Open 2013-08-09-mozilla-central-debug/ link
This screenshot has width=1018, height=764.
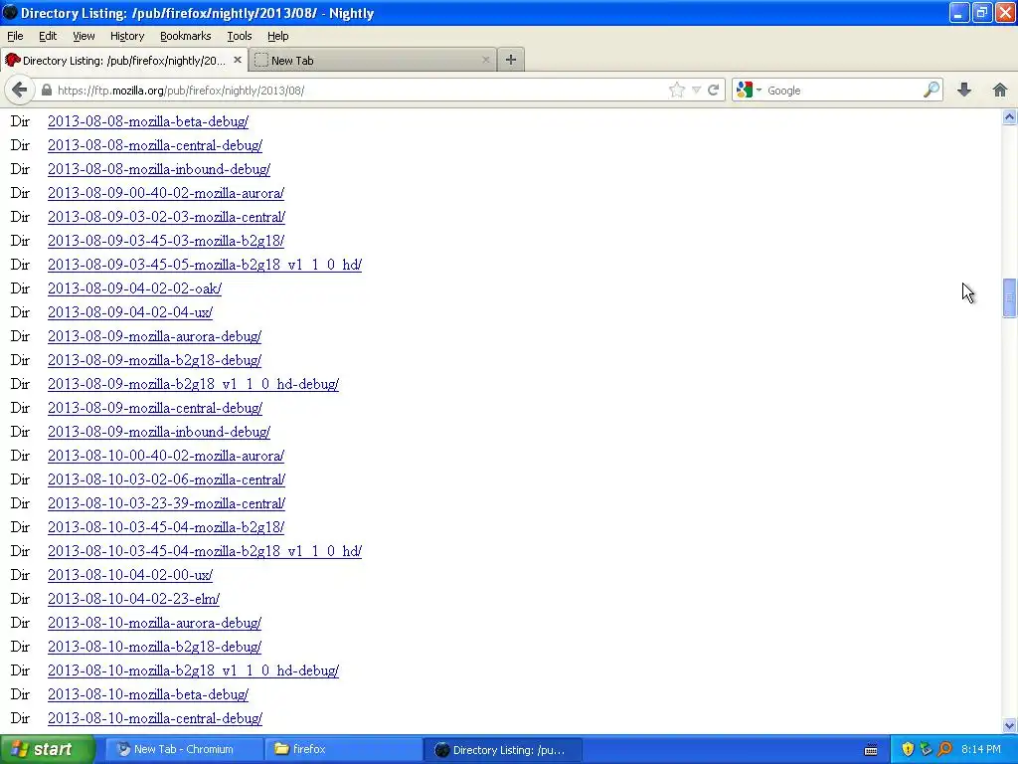tap(155, 408)
